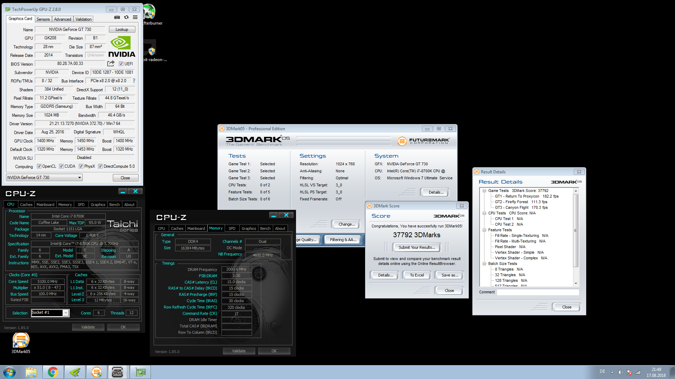Switch to the GPU-Z Validation tab
The height and width of the screenshot is (379, 675).
pyautogui.click(x=84, y=19)
